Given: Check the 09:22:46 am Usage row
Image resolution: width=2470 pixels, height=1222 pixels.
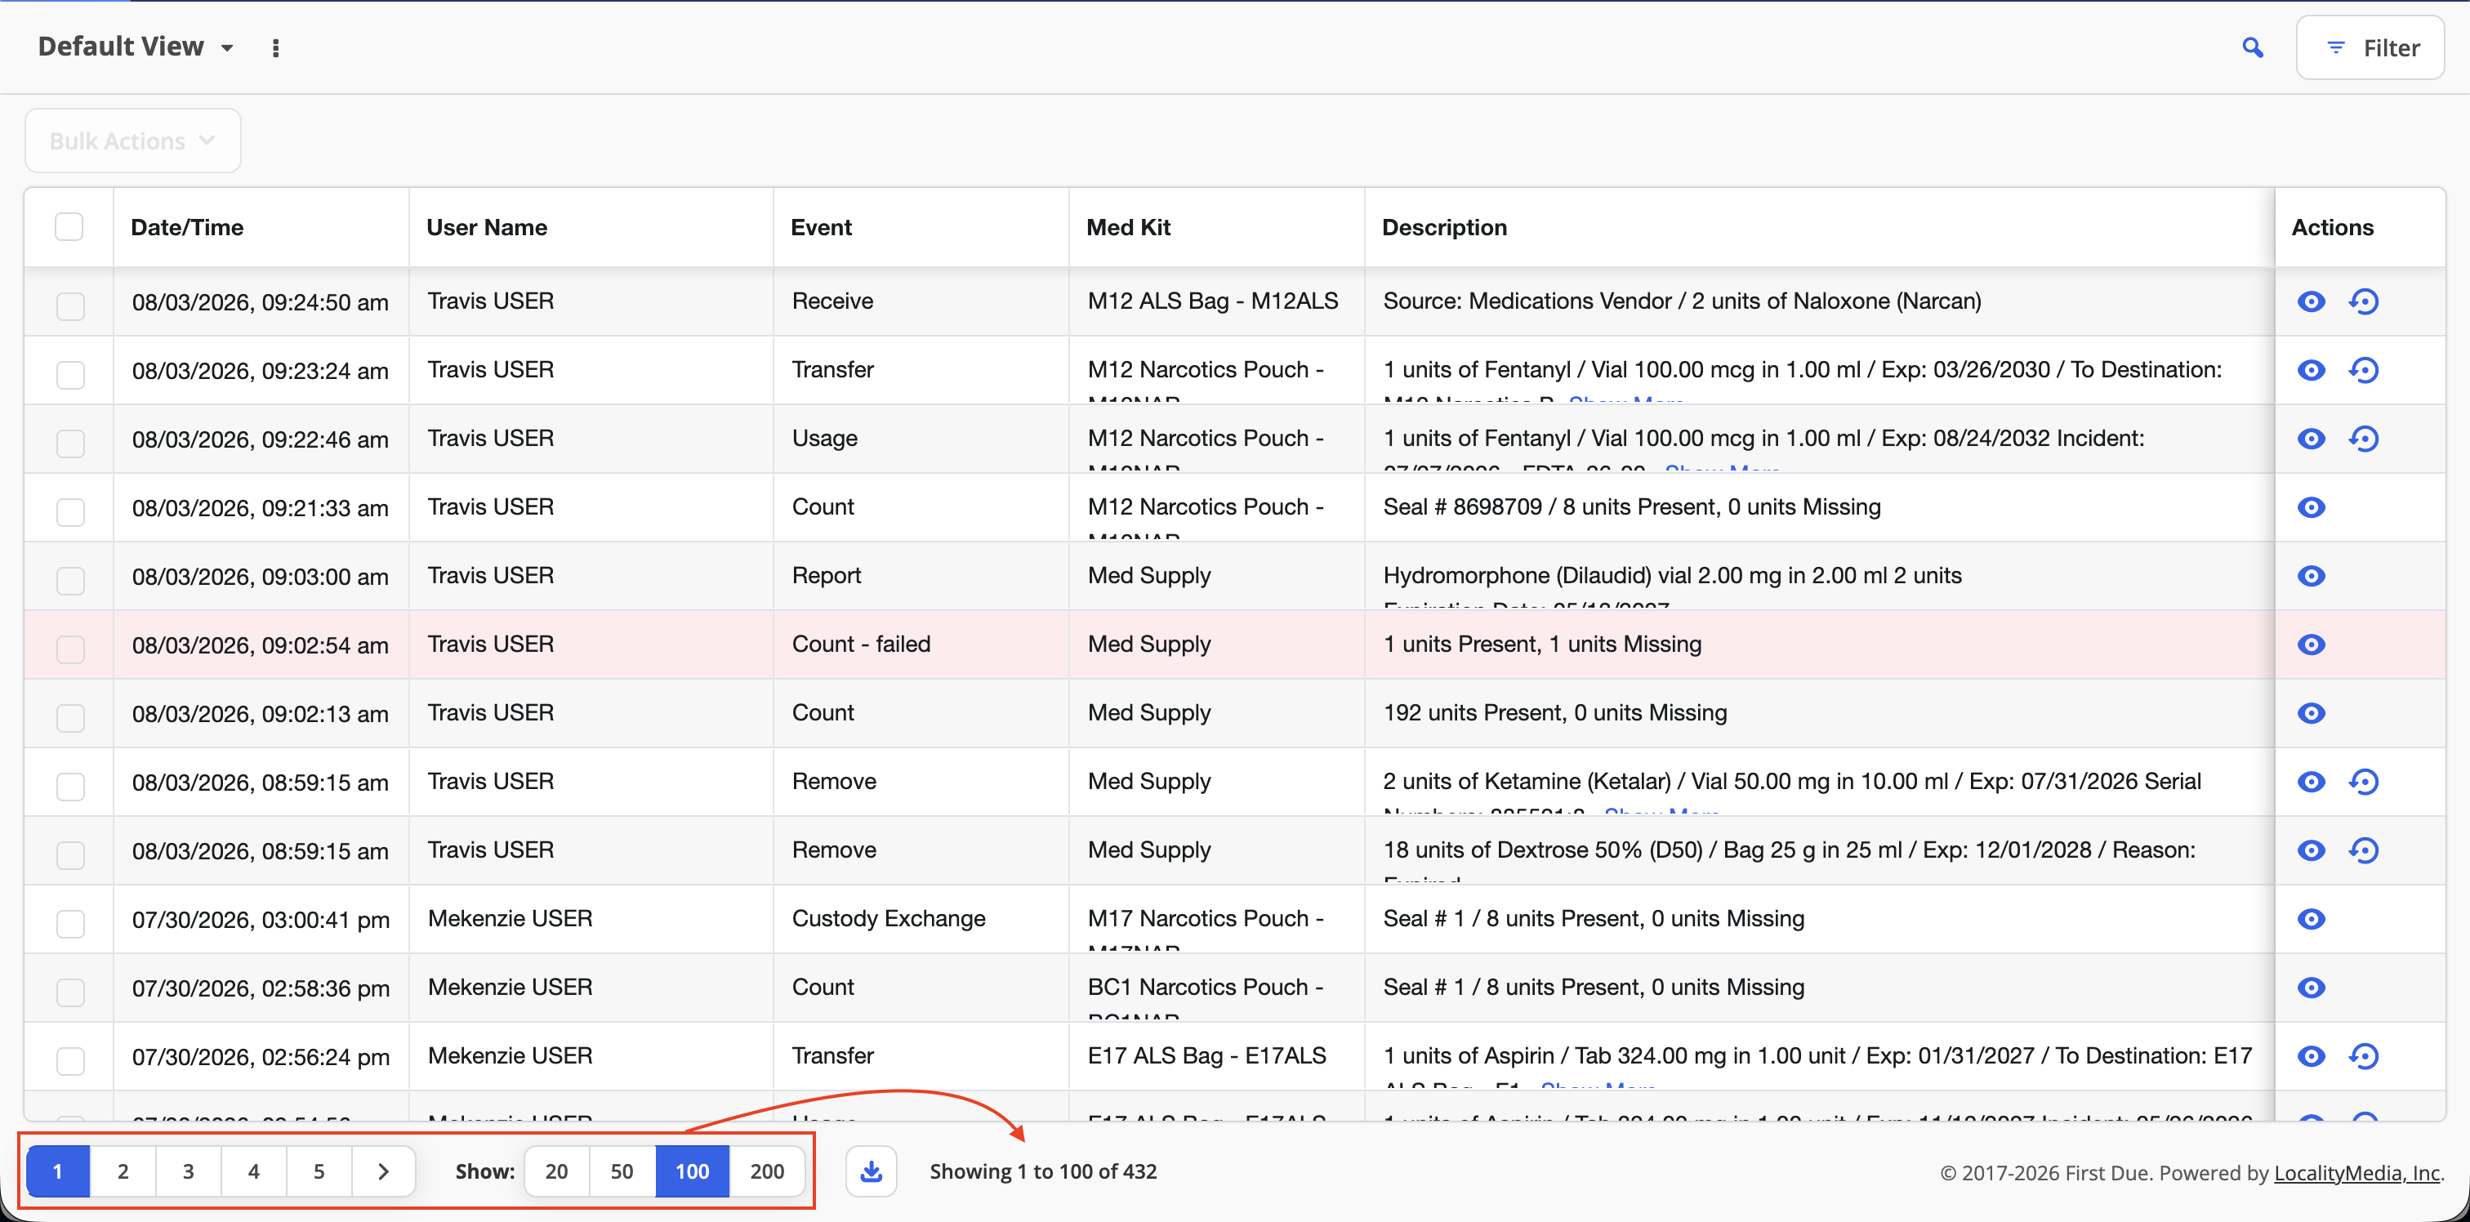Looking at the screenshot, I should tap(70, 444).
